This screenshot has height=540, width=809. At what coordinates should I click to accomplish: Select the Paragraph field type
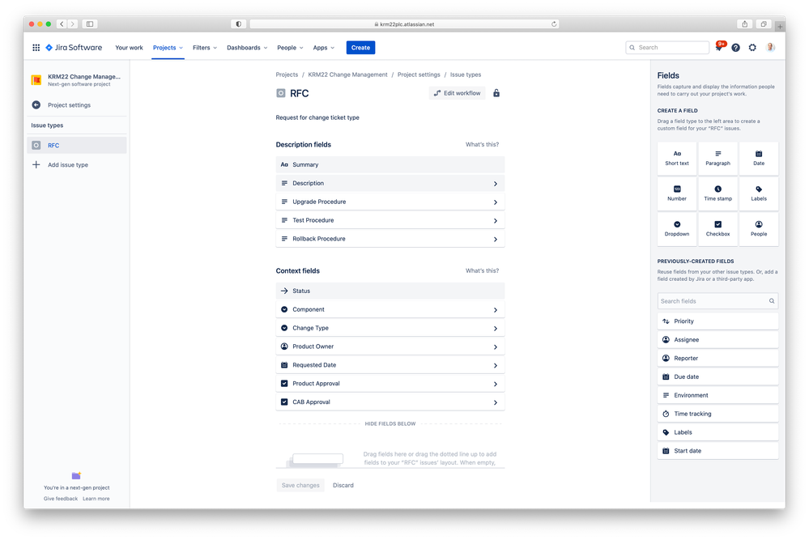717,159
